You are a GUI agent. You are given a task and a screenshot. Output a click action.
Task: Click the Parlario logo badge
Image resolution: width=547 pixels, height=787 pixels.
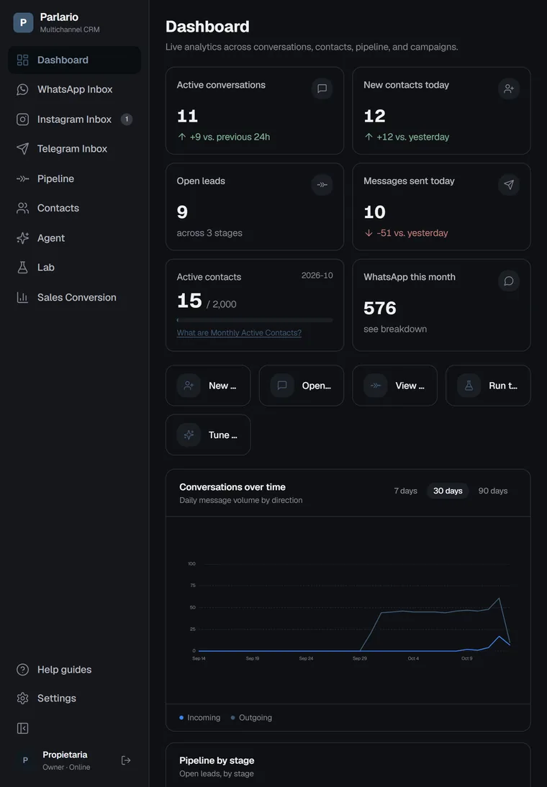23,22
